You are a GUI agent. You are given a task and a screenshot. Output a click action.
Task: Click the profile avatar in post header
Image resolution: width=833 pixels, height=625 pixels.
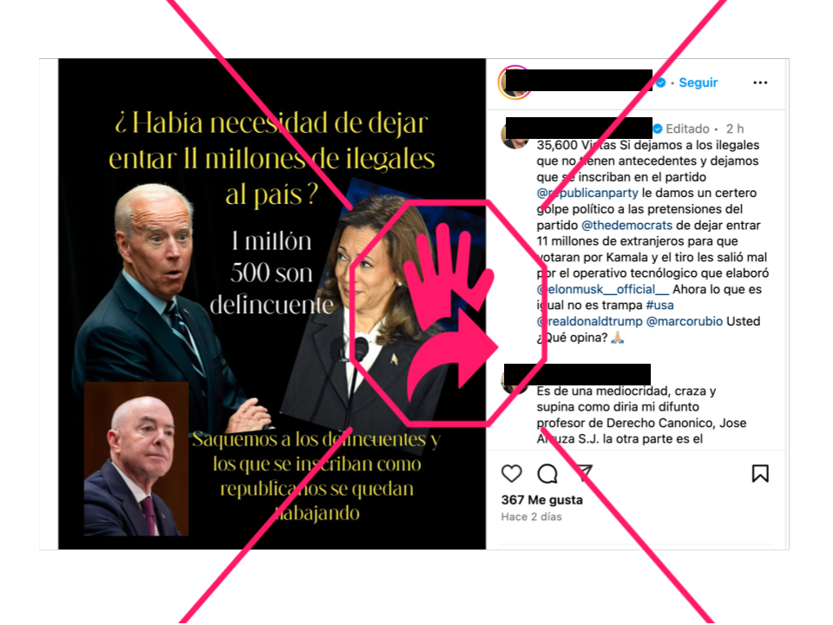coord(513,83)
